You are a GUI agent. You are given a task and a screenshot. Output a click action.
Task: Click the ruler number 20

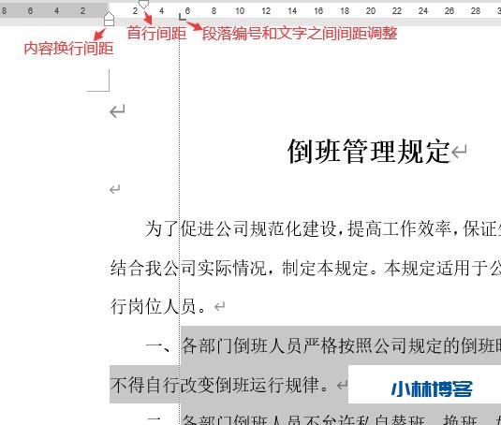(x=371, y=11)
